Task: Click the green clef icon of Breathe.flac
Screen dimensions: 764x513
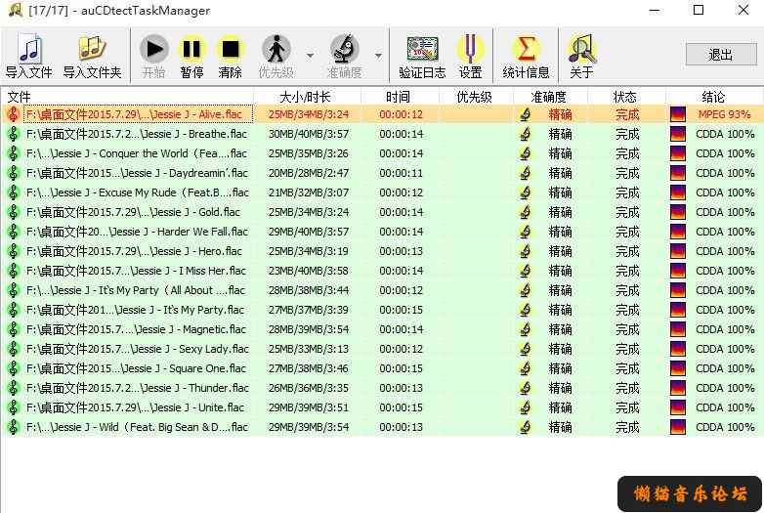Action: pos(13,134)
